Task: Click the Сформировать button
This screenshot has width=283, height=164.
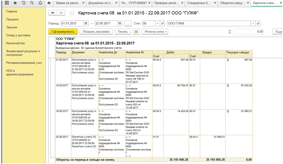Action: pyautogui.click(x=63, y=32)
